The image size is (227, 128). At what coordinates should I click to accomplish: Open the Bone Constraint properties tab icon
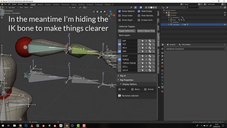[x=162, y=87]
